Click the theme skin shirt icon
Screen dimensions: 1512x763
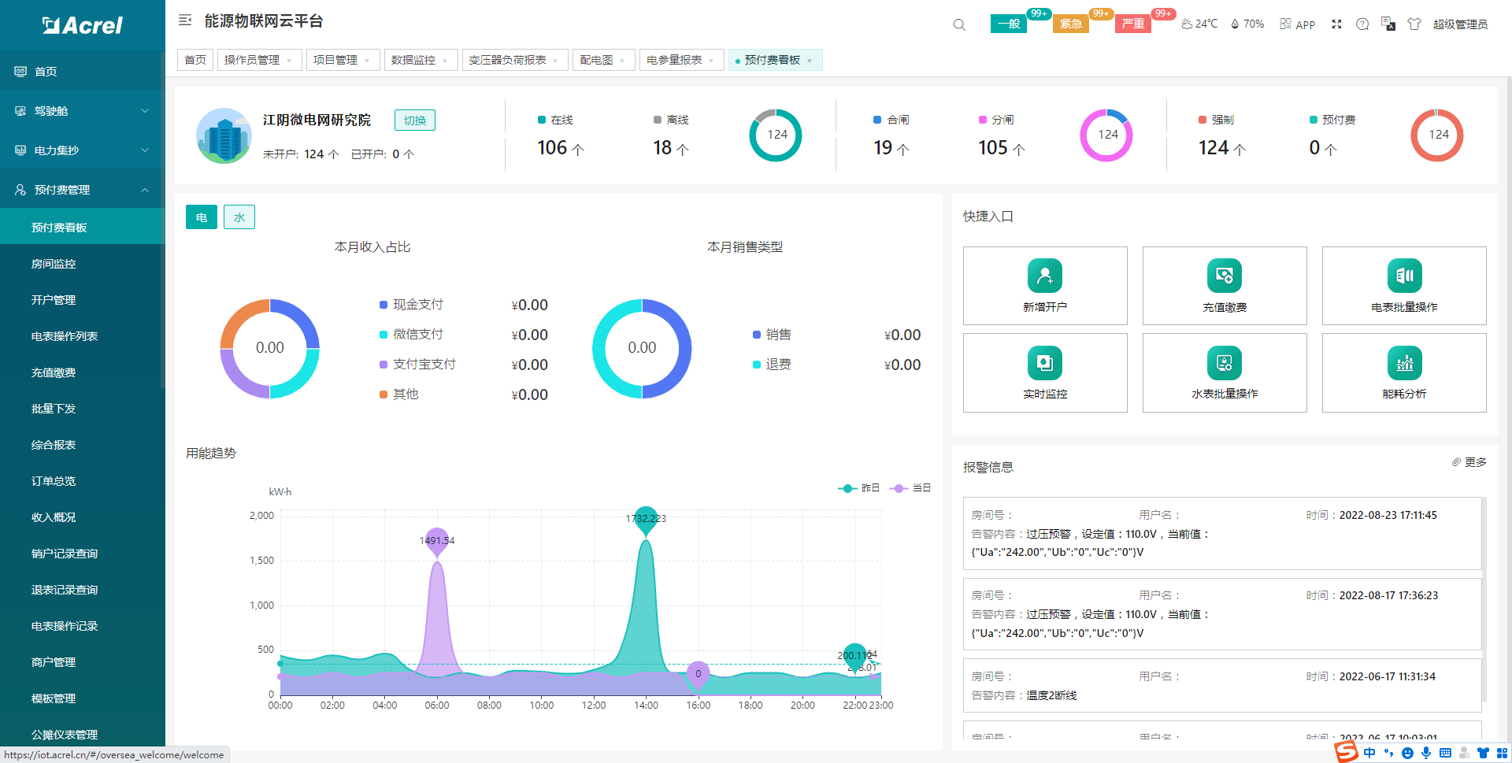1414,24
